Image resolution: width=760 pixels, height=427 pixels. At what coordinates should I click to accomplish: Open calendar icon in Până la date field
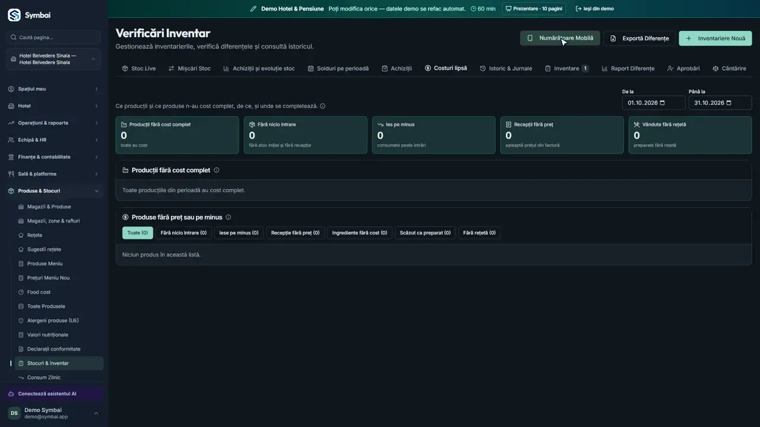(729, 103)
